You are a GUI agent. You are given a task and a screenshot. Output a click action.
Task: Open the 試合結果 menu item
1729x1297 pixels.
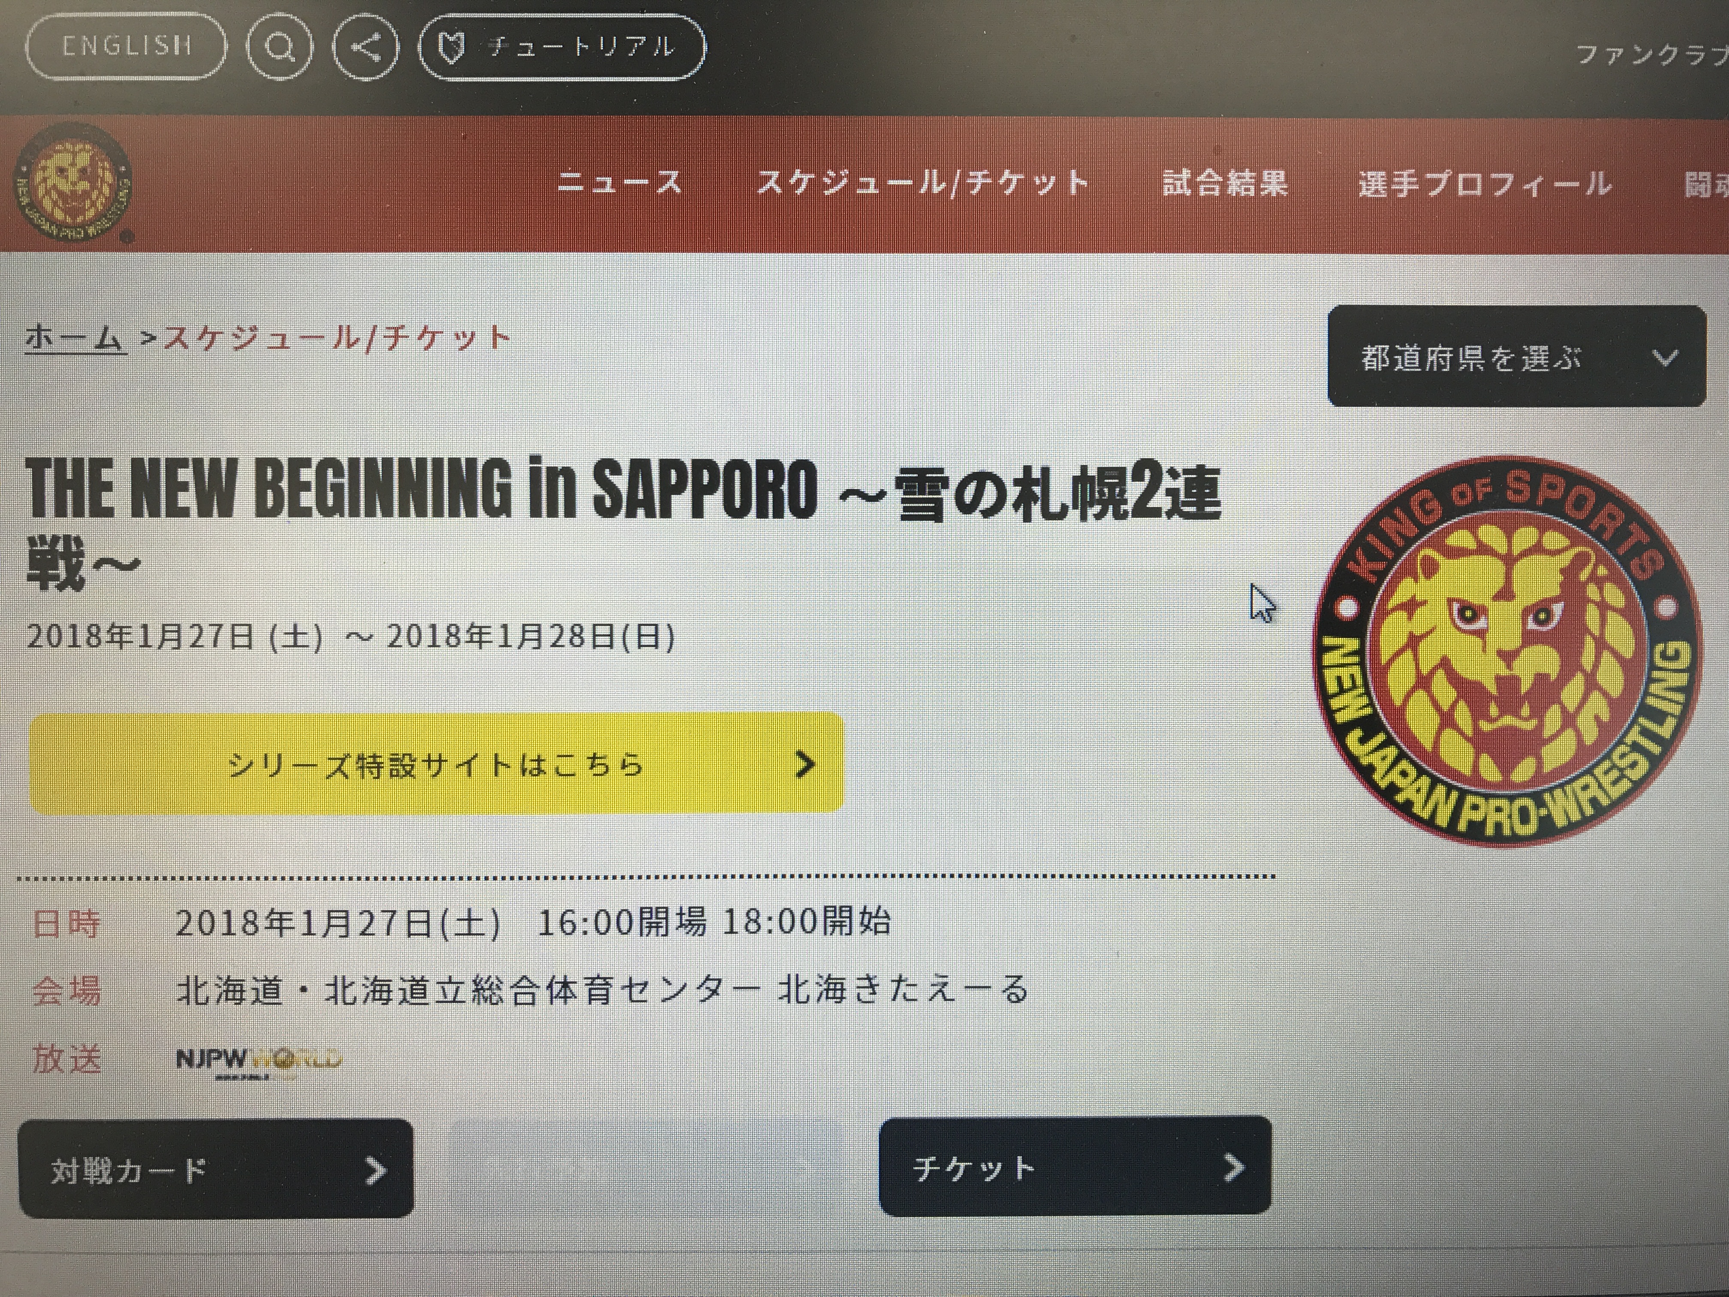1224,183
